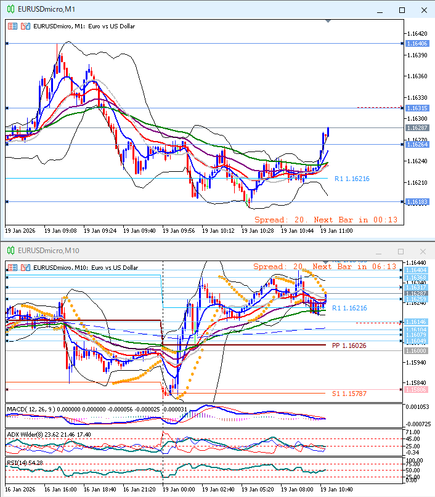The image size is (435, 497).
Task: Toggle one-click trading panel on M1 chart
Action: point(13,26)
